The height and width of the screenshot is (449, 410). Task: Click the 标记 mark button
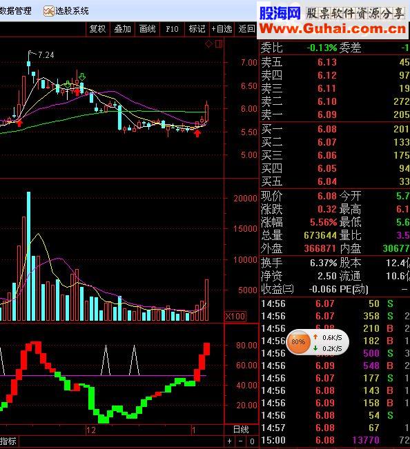point(197,29)
